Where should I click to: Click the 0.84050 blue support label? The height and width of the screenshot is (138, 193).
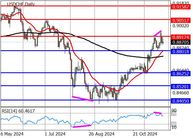[x=181, y=101]
